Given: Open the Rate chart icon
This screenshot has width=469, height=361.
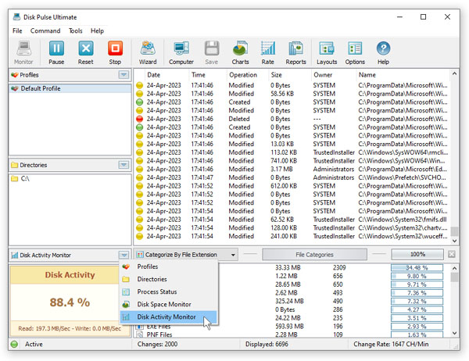Looking at the screenshot, I should click(267, 52).
